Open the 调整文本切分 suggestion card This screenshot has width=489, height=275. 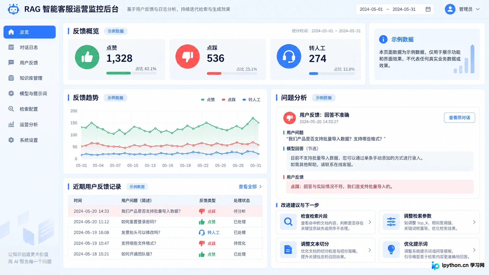pyautogui.click(x=326, y=250)
